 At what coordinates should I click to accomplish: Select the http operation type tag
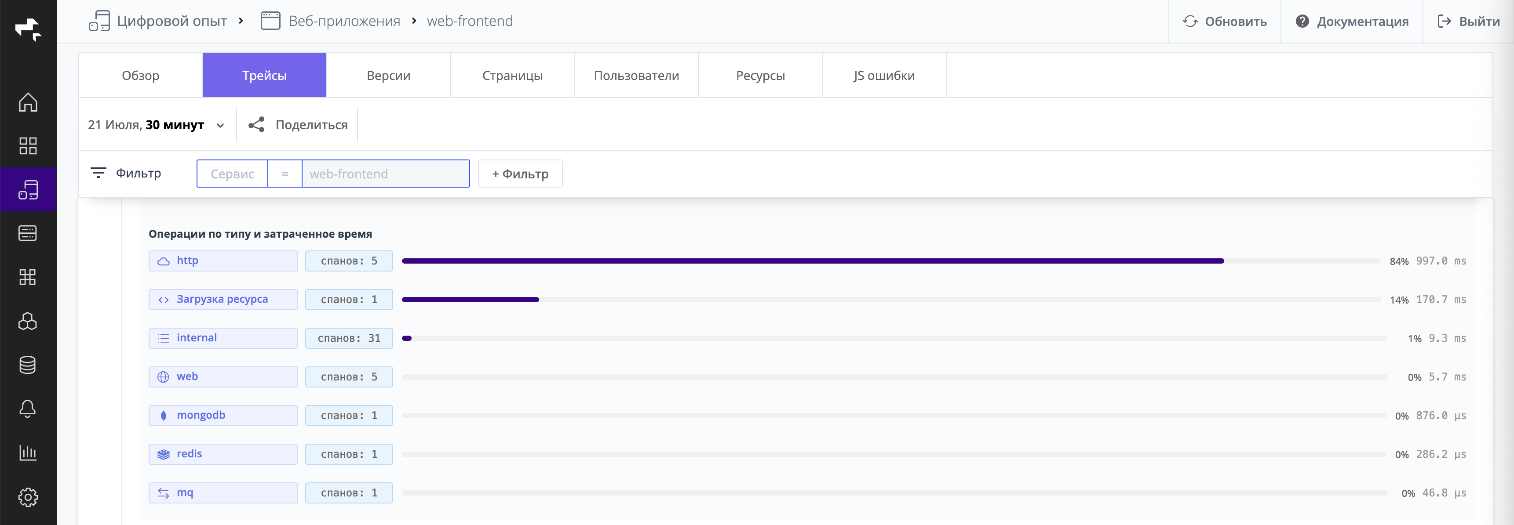[x=223, y=261]
